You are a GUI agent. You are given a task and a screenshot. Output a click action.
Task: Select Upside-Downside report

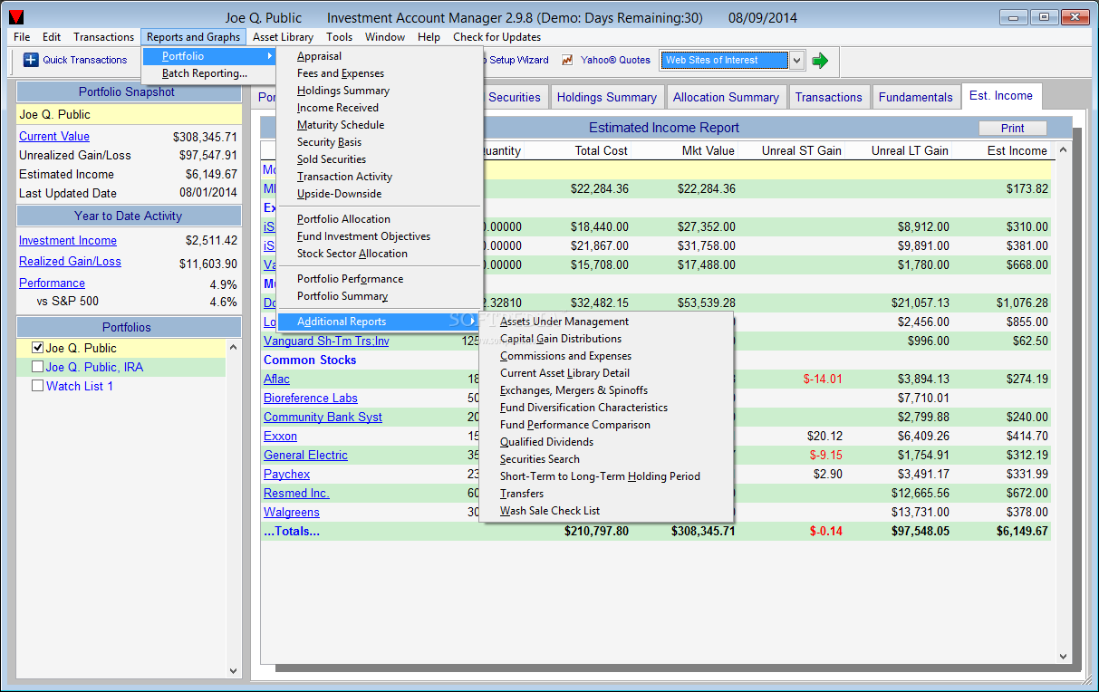(x=339, y=194)
